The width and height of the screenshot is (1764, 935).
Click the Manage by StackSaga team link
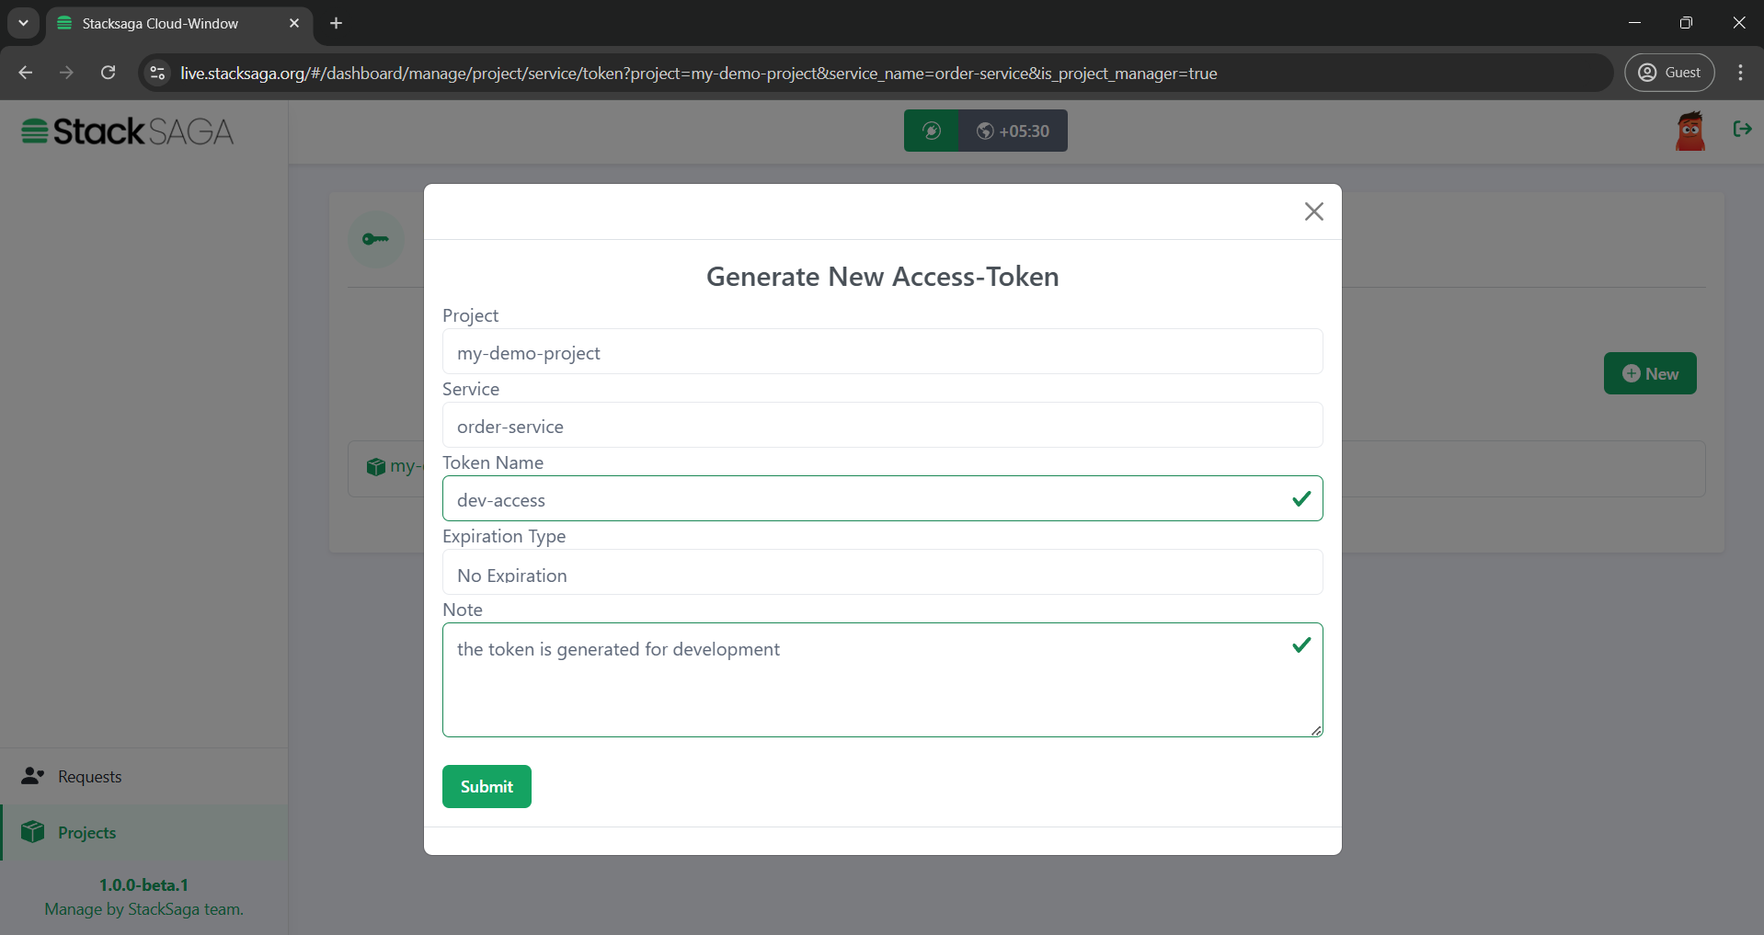coord(143,908)
